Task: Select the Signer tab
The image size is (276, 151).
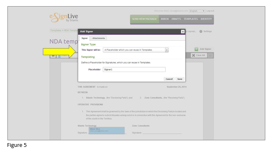Action: [84, 38]
